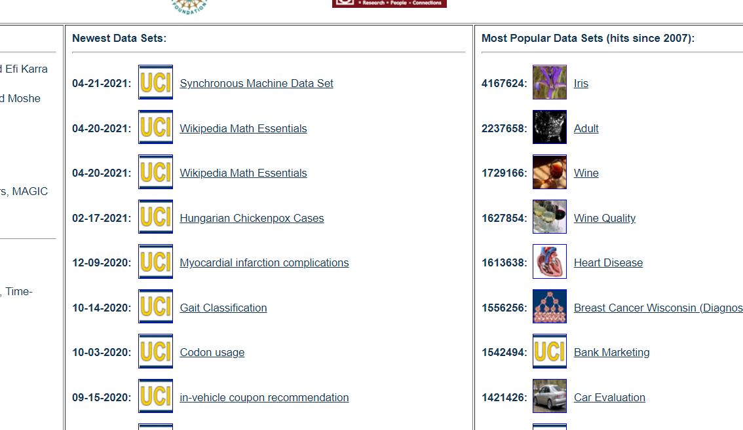Click the UCI icon beside Synchronous Machine Data Set
This screenshot has height=430, width=743.
coord(155,82)
